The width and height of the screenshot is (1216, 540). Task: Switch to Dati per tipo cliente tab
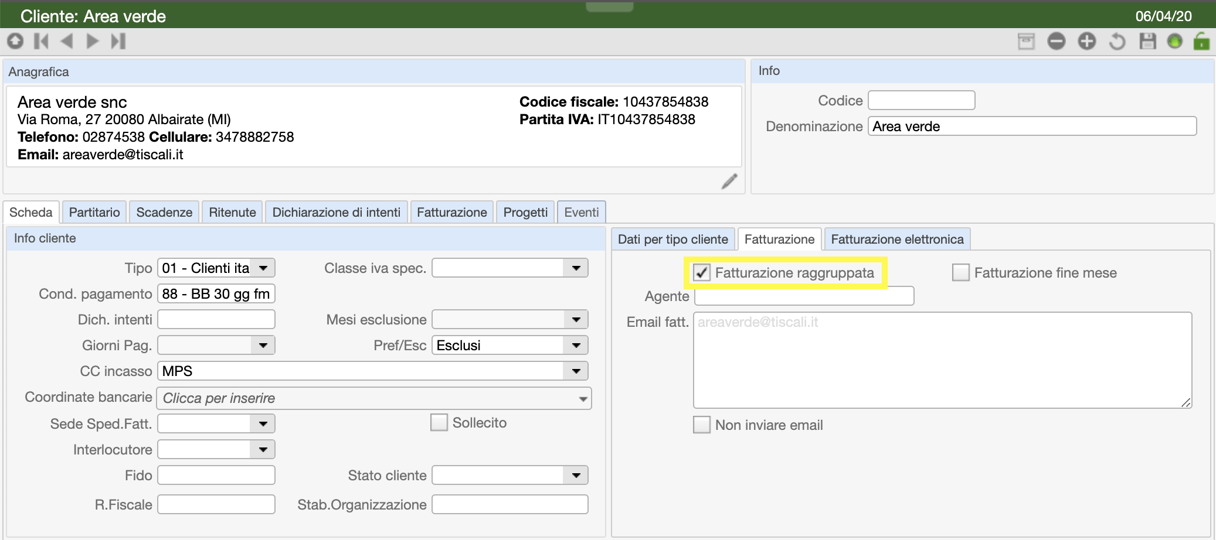[673, 240]
